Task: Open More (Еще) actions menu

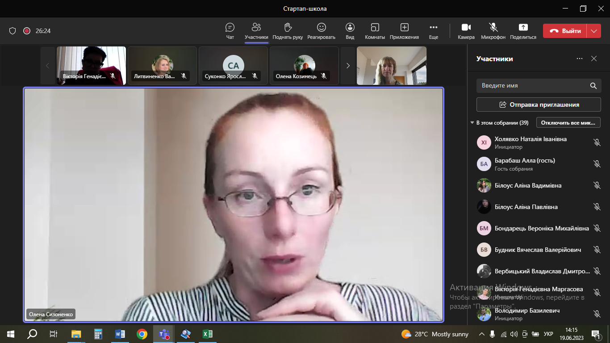Action: click(433, 28)
